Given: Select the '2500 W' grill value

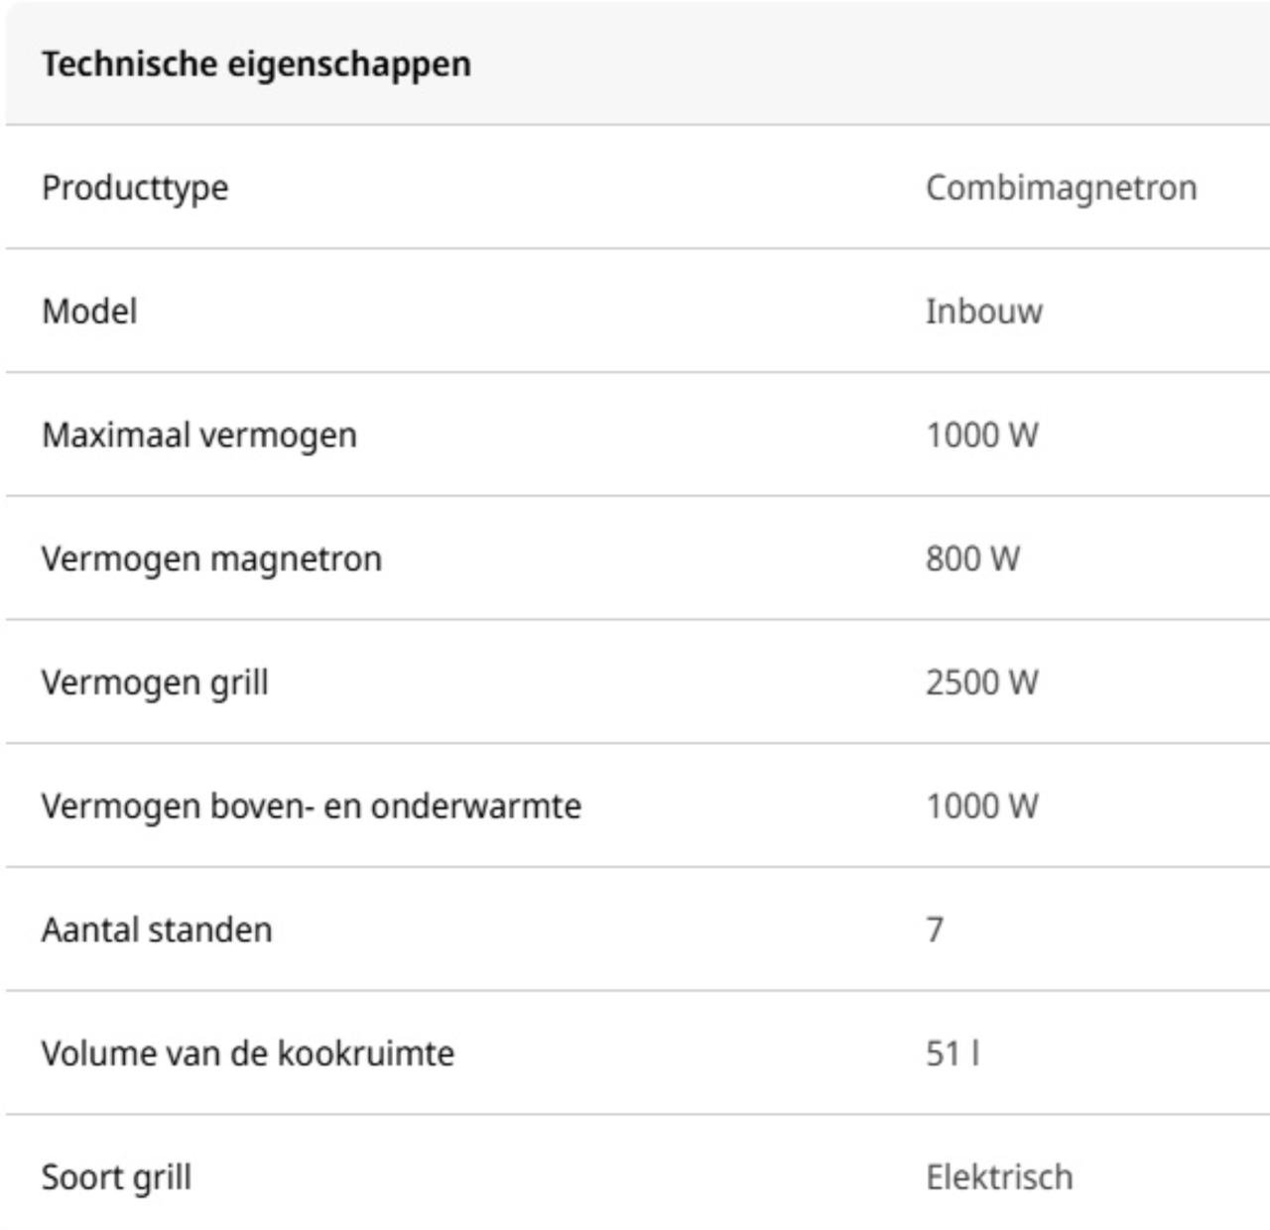Looking at the screenshot, I should tap(981, 682).
